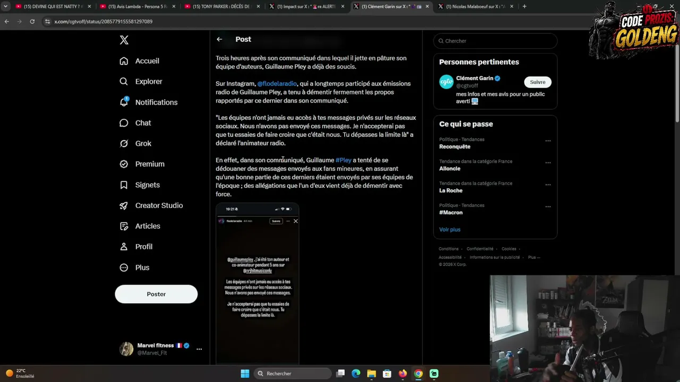Go back with the Post arrow
The image size is (680, 382).
click(219, 39)
